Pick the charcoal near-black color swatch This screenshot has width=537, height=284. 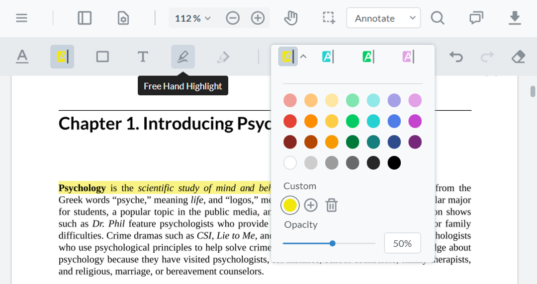[x=373, y=163]
